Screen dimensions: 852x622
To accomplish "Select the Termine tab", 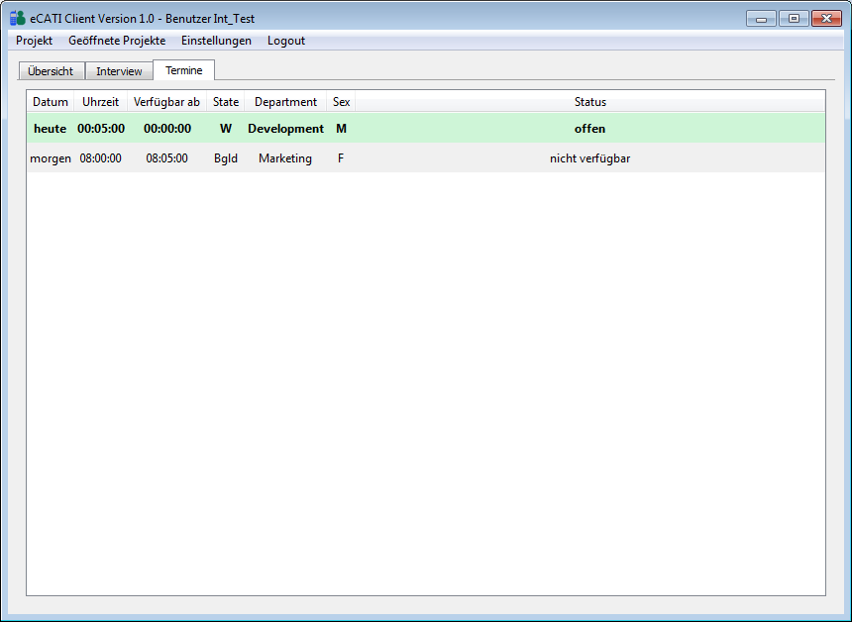I will 183,70.
